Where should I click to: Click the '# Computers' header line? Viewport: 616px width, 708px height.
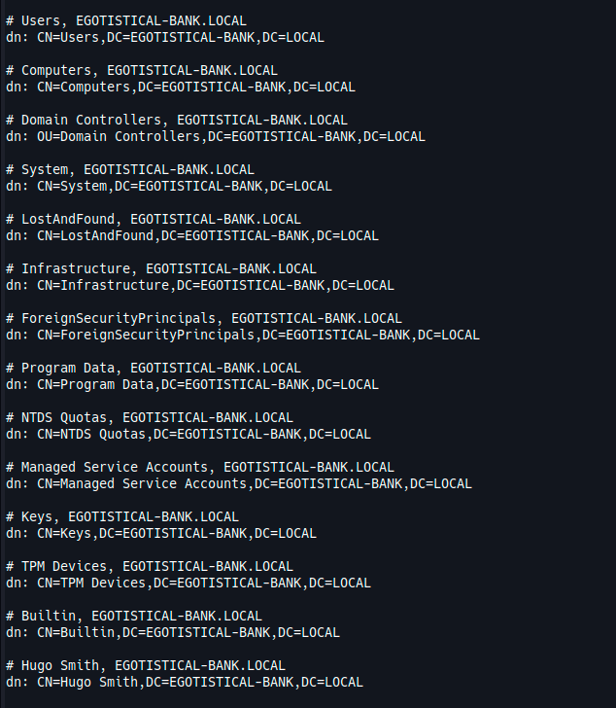pyautogui.click(x=142, y=70)
